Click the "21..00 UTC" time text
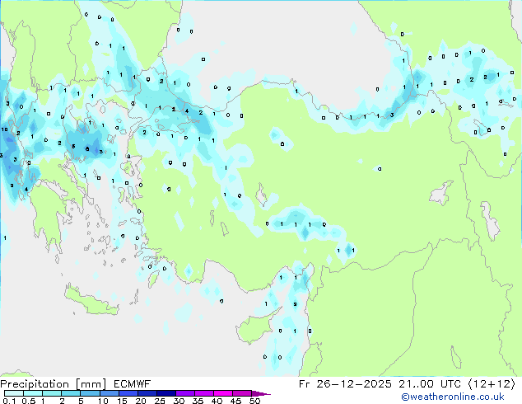The width and height of the screenshot is (522, 404). (x=430, y=384)
